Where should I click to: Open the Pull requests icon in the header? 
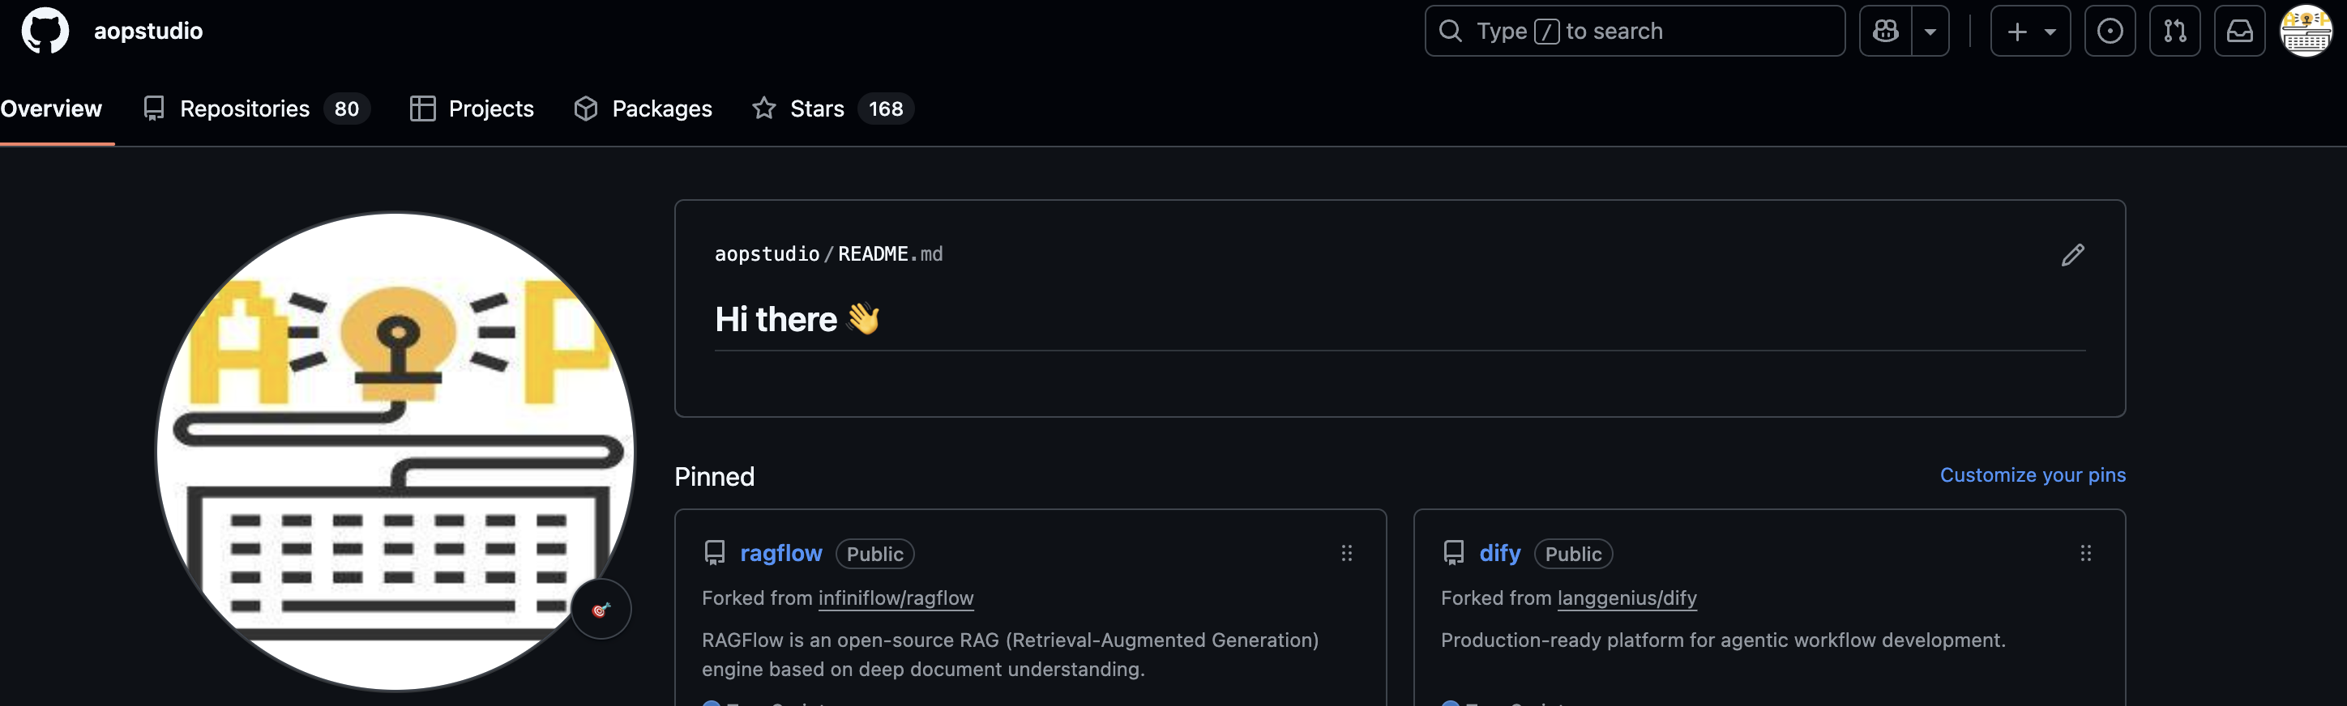[2174, 31]
